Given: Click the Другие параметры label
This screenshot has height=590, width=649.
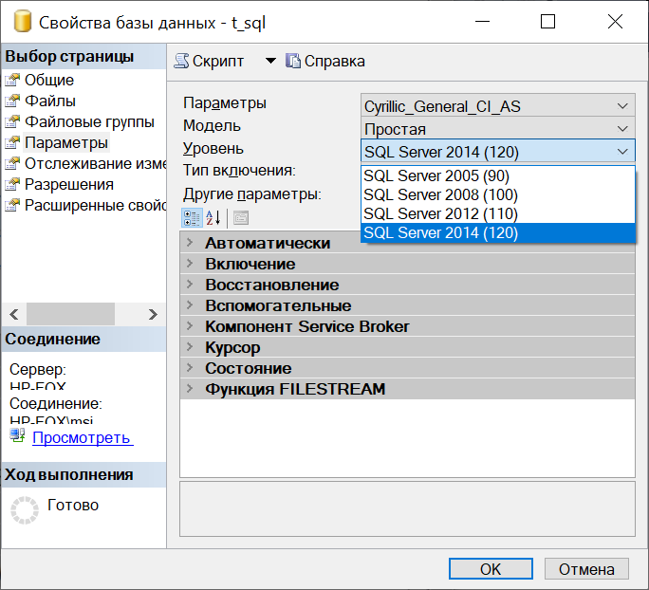Looking at the screenshot, I should coord(252,194).
